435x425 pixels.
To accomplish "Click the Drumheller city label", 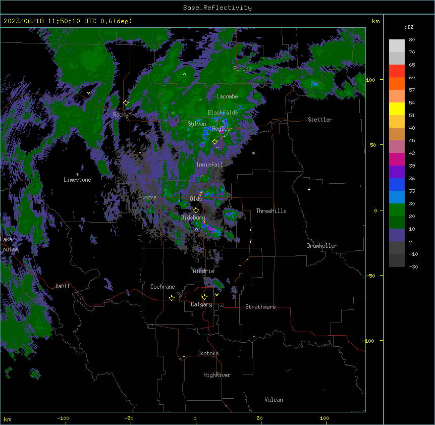I will pyautogui.click(x=322, y=246).
